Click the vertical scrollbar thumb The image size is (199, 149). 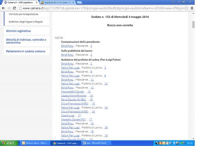pyautogui.click(x=194, y=24)
